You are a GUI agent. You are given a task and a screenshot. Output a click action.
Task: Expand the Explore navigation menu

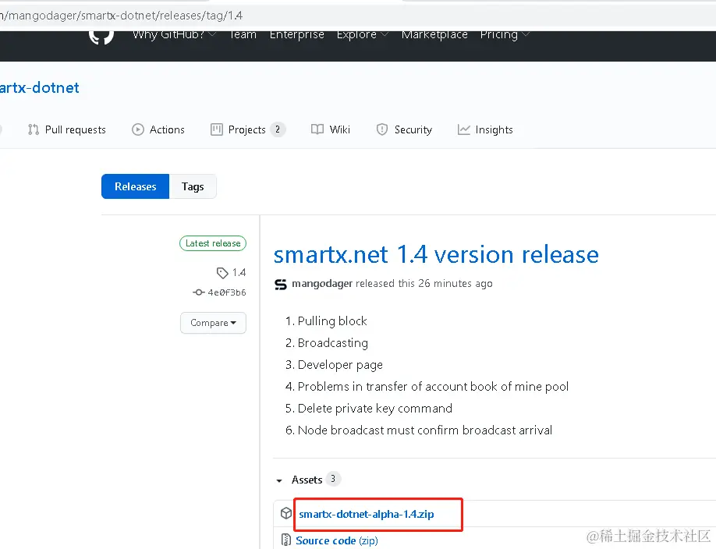pyautogui.click(x=363, y=35)
